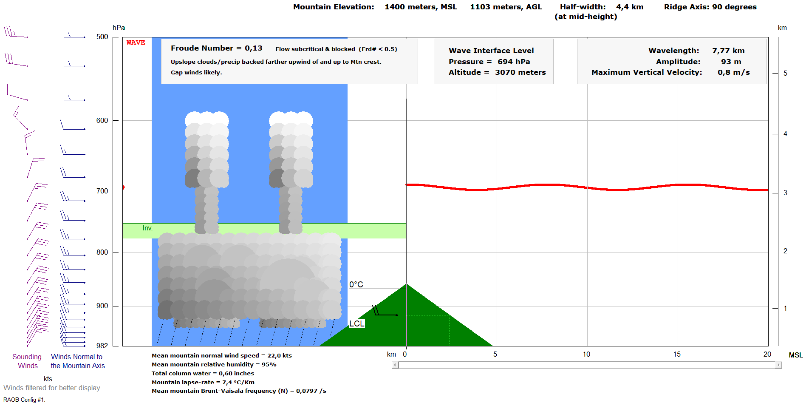Click the Sounding Winds label
Screen dimensions: 809x417
(x=27, y=361)
